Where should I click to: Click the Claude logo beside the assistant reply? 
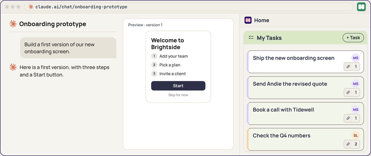tap(13, 67)
